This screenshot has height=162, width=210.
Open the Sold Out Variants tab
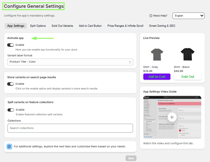[x=62, y=26]
